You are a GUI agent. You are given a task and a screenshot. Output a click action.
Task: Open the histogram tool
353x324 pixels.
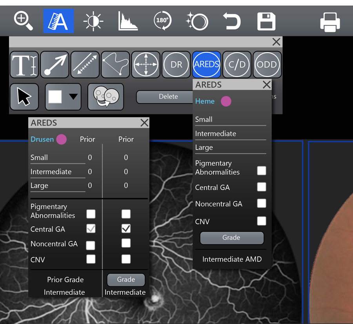(128, 21)
